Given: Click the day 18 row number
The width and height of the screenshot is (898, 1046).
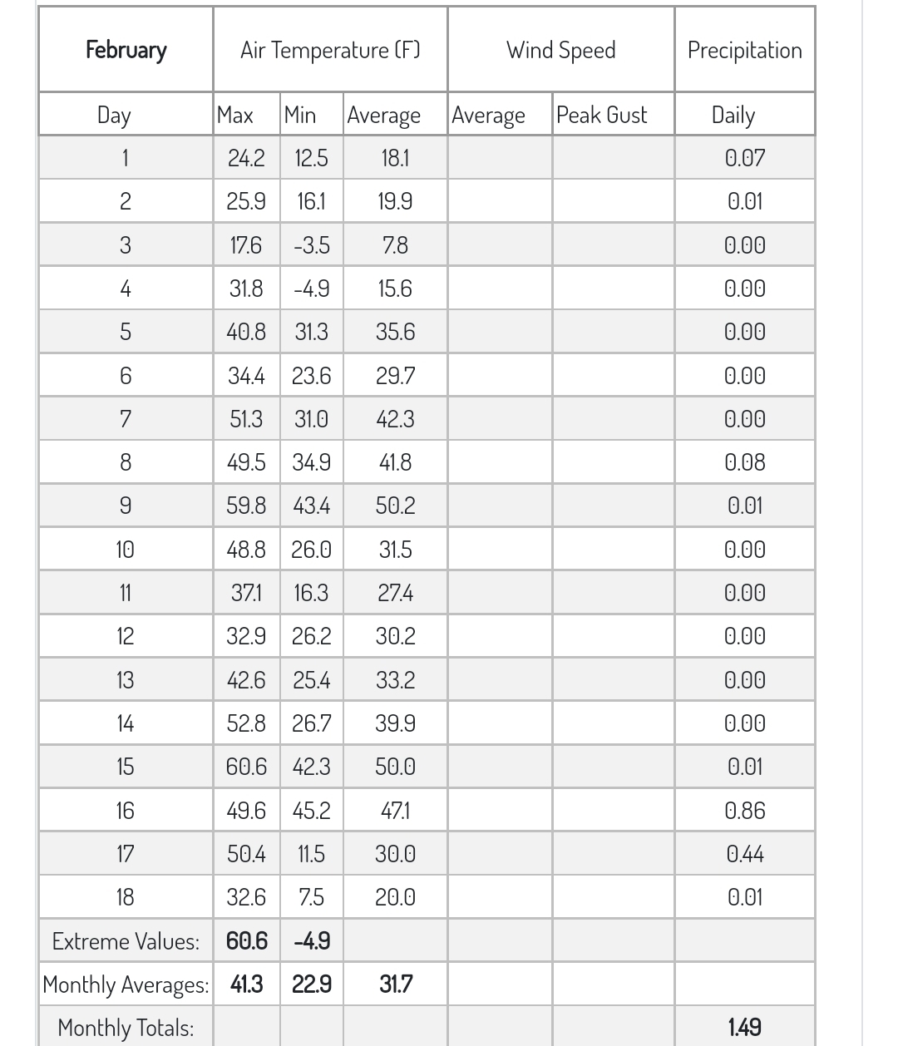Looking at the screenshot, I should pyautogui.click(x=126, y=897).
